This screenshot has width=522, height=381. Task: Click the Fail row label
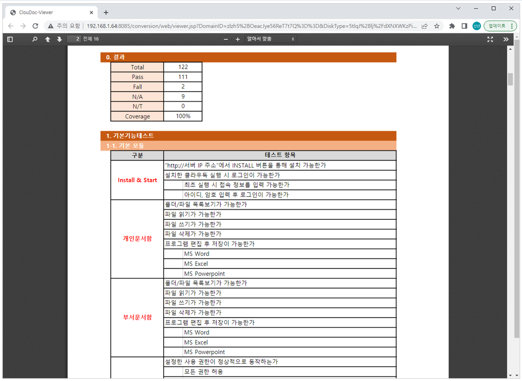point(137,87)
